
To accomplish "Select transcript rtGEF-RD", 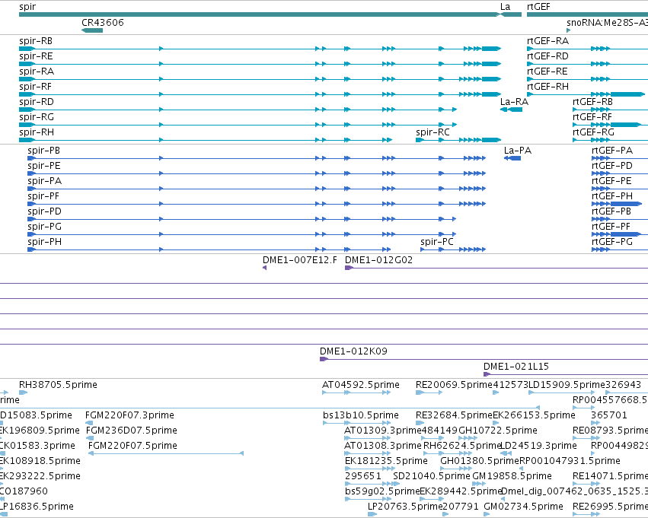I will tap(587, 64).
